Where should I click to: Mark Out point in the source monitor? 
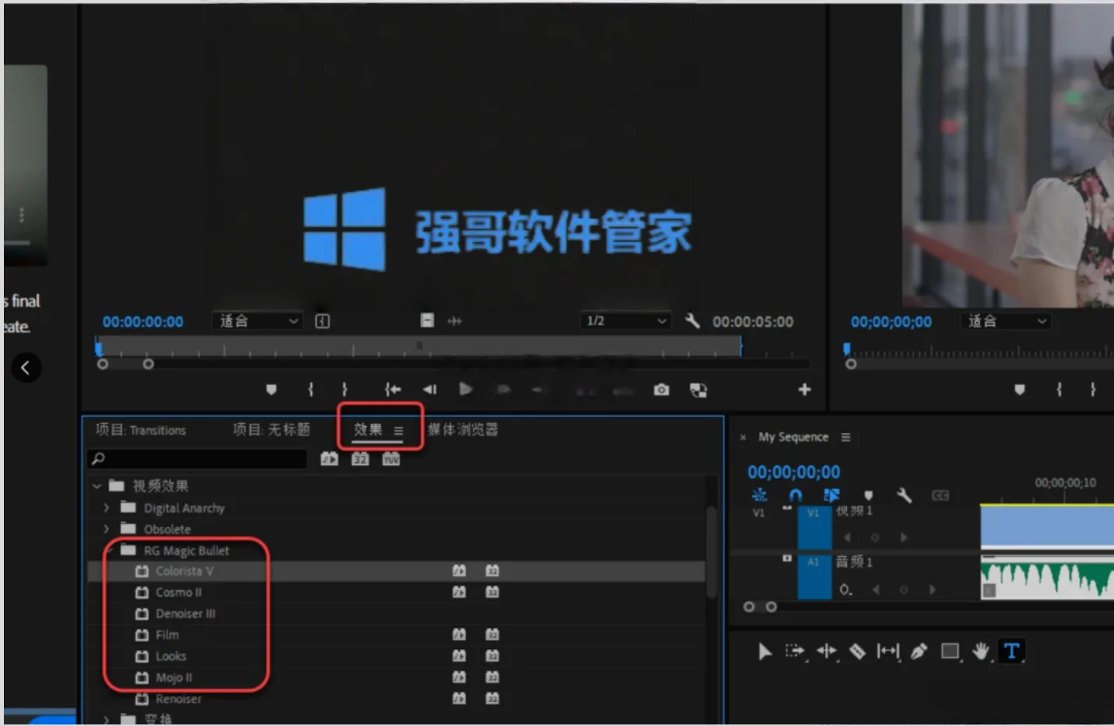[344, 389]
